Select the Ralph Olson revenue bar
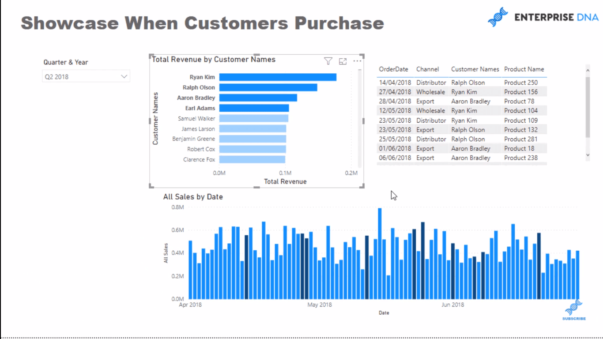Image resolution: width=603 pixels, height=339 pixels. [x=268, y=87]
